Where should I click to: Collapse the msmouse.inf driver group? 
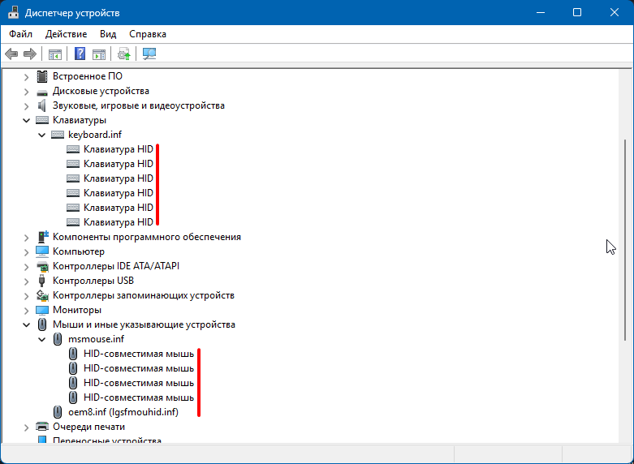(41, 339)
